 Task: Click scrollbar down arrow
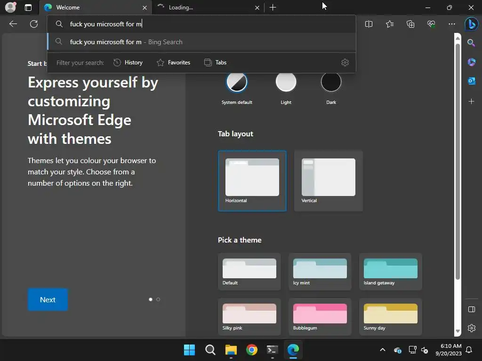458,331
